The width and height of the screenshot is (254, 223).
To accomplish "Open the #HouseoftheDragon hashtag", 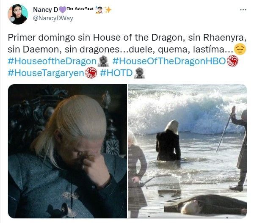I will pyautogui.click(x=52, y=61).
